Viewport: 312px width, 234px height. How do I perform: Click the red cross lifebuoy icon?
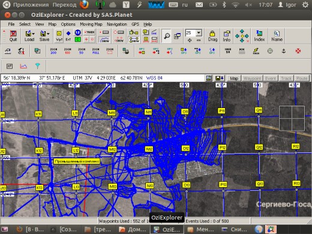pyautogui.click(x=298, y=51)
